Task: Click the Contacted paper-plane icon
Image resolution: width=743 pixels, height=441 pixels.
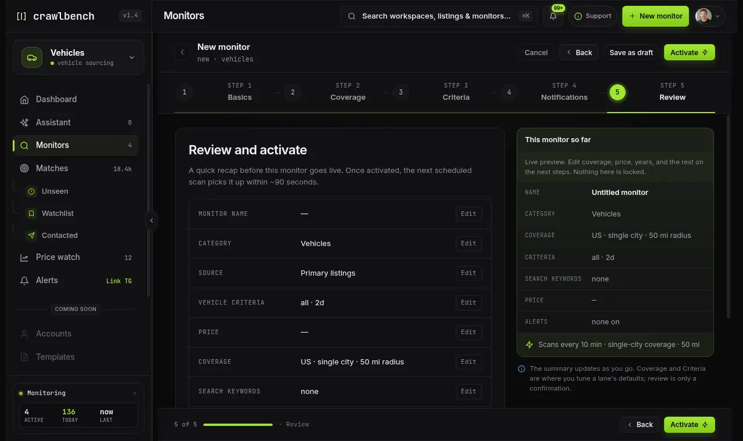Action: (x=31, y=236)
